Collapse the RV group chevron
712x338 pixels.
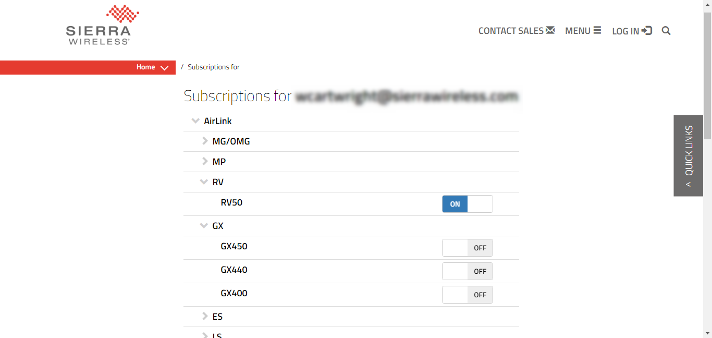[x=204, y=182]
